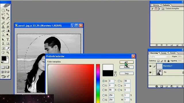Select the Hand tool
Viewport: 184px width, 103px height.
coord(3,52)
